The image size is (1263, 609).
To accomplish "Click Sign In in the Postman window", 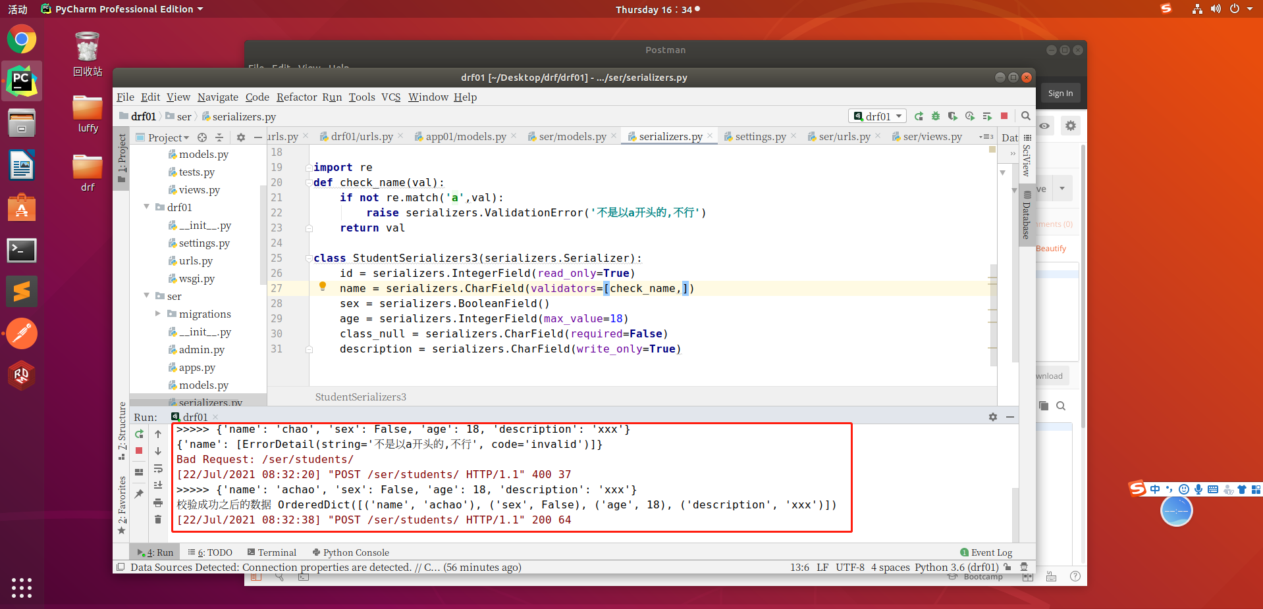I will coord(1060,93).
